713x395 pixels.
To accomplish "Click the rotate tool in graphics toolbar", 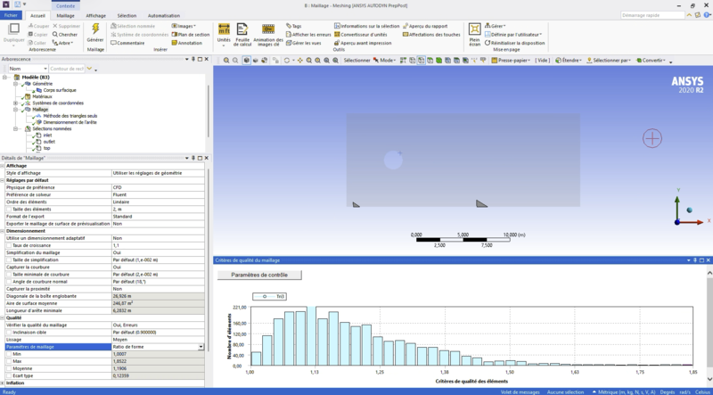I will 287,60.
